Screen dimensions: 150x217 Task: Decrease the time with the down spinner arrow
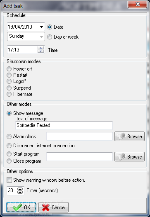(40, 51)
